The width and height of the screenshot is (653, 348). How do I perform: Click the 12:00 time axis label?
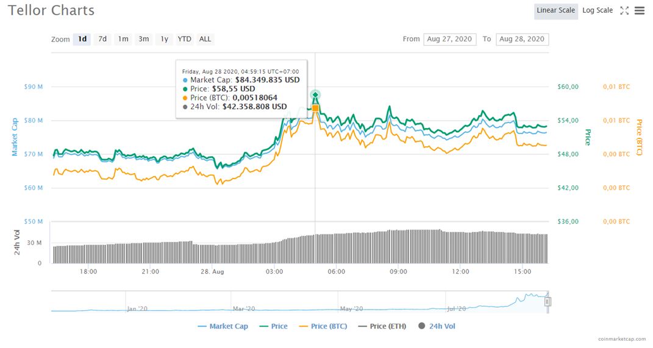click(x=460, y=271)
